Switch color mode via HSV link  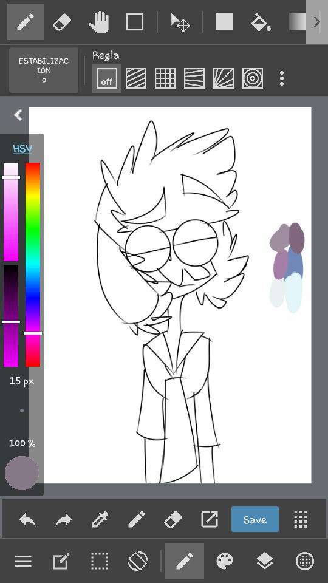click(22, 149)
